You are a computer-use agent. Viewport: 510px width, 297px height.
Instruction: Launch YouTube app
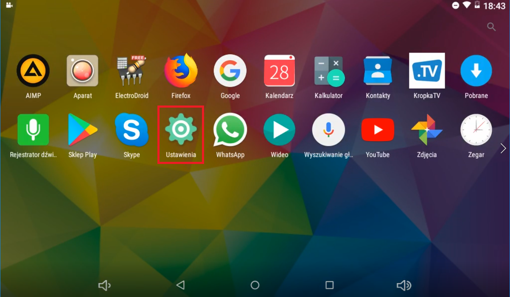[x=378, y=130]
